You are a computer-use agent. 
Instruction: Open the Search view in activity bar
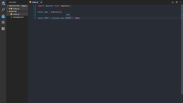click(x=3, y=9)
